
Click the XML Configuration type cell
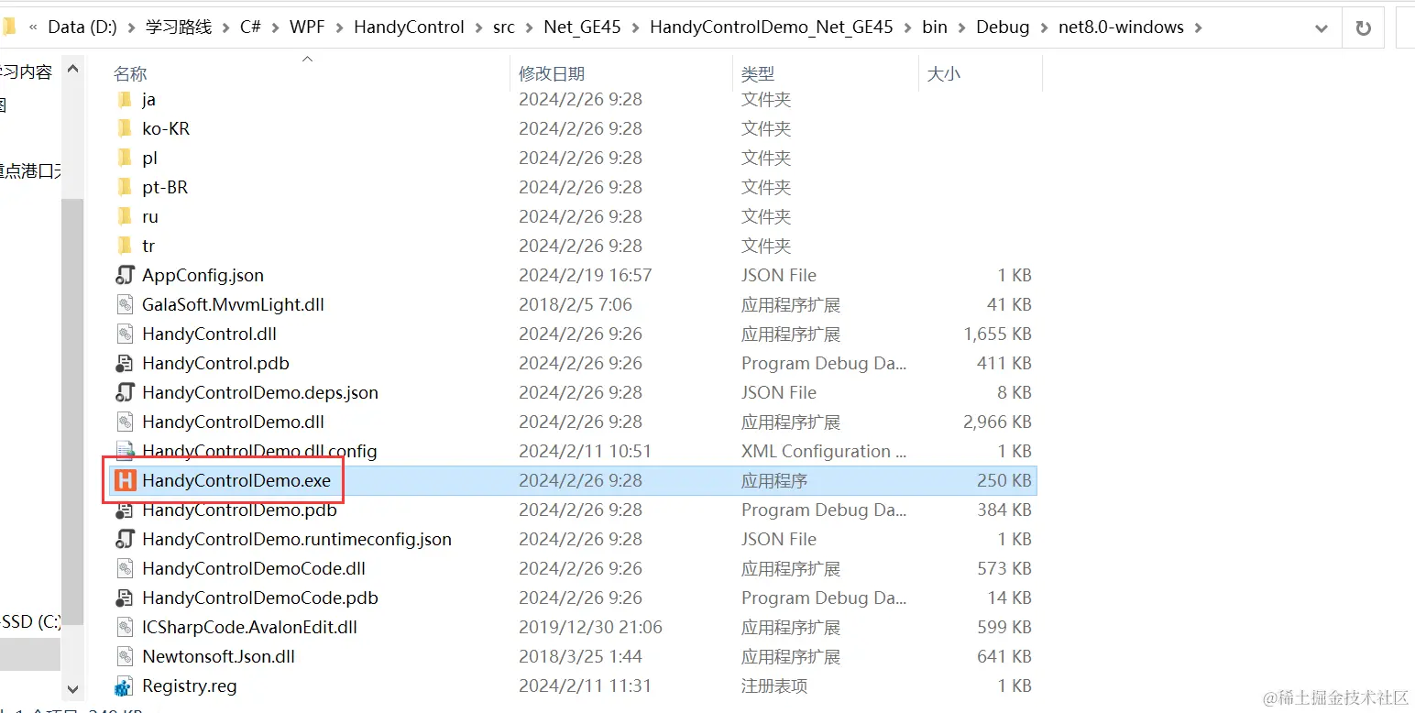[824, 451]
